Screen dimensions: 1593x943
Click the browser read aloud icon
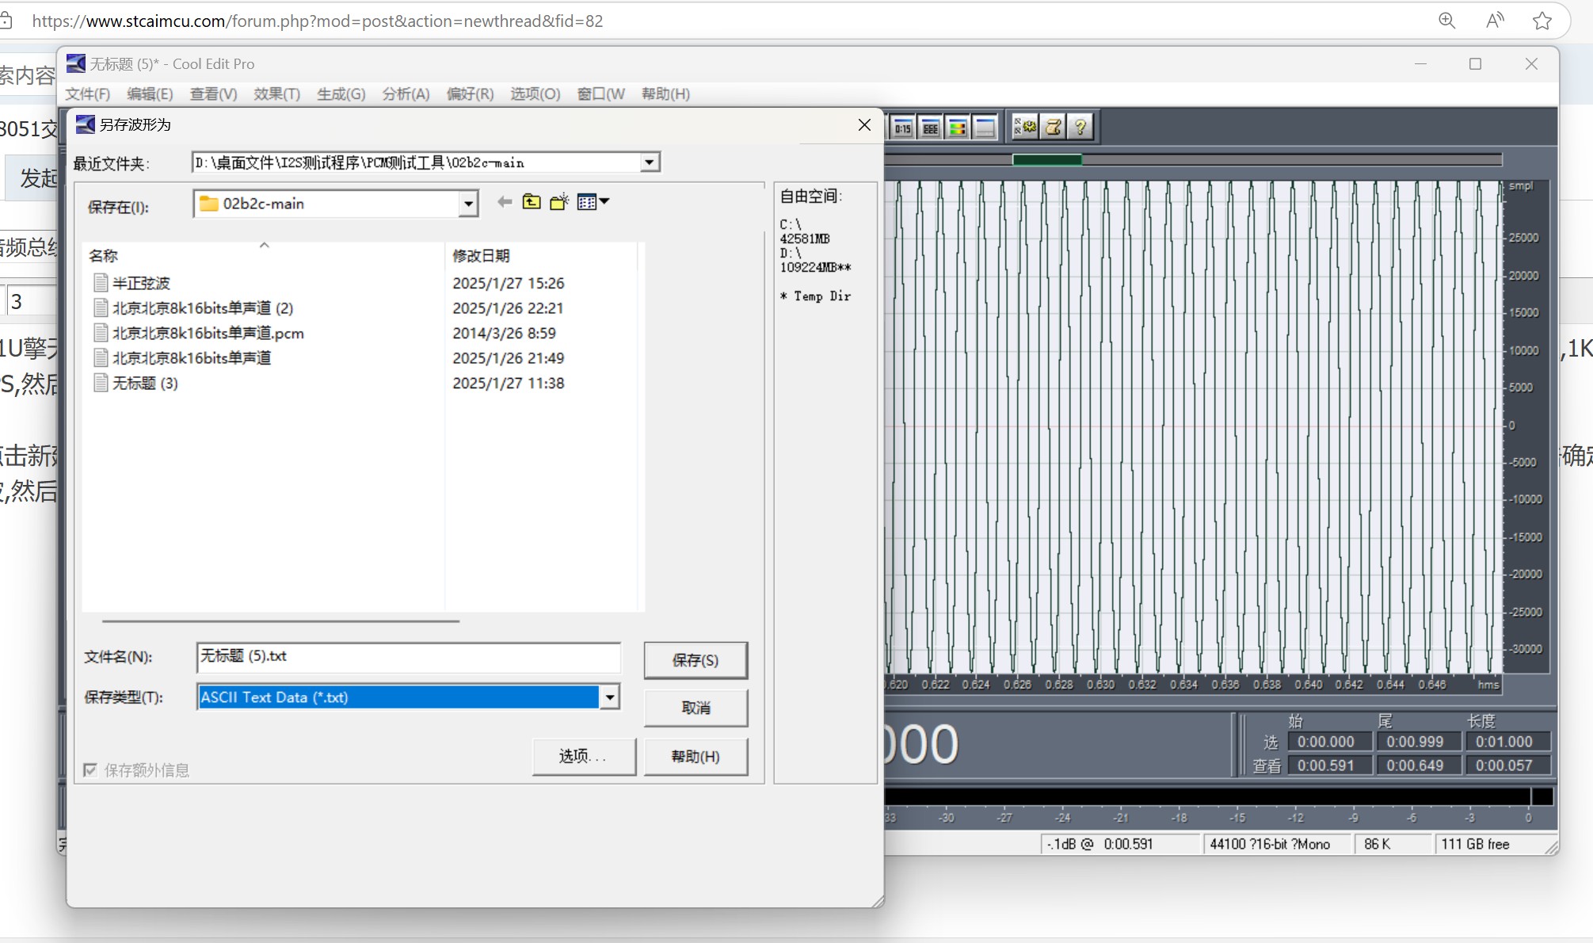point(1495,21)
